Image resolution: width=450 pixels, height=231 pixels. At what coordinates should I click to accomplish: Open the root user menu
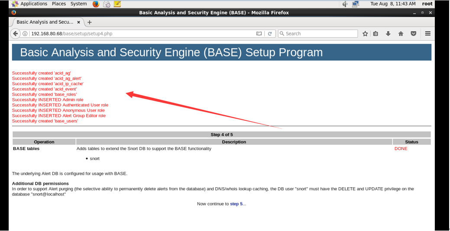point(427,4)
